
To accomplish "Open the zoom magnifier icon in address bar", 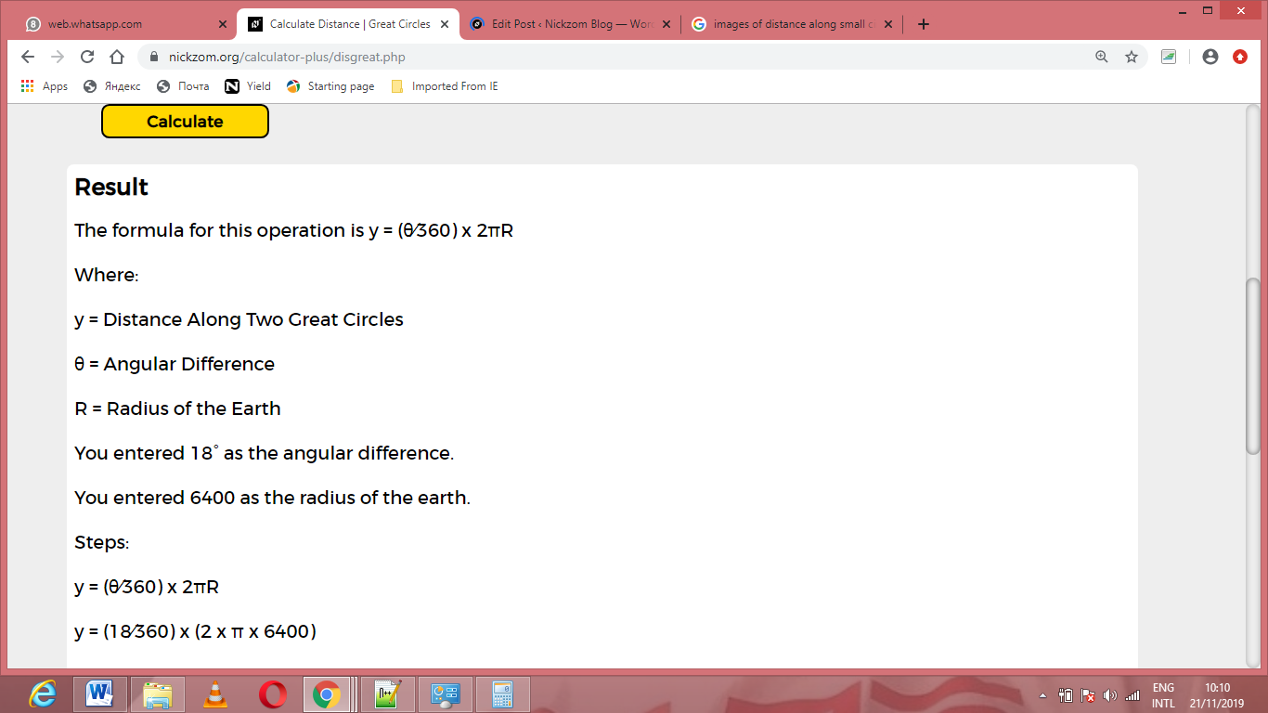I will pos(1102,57).
